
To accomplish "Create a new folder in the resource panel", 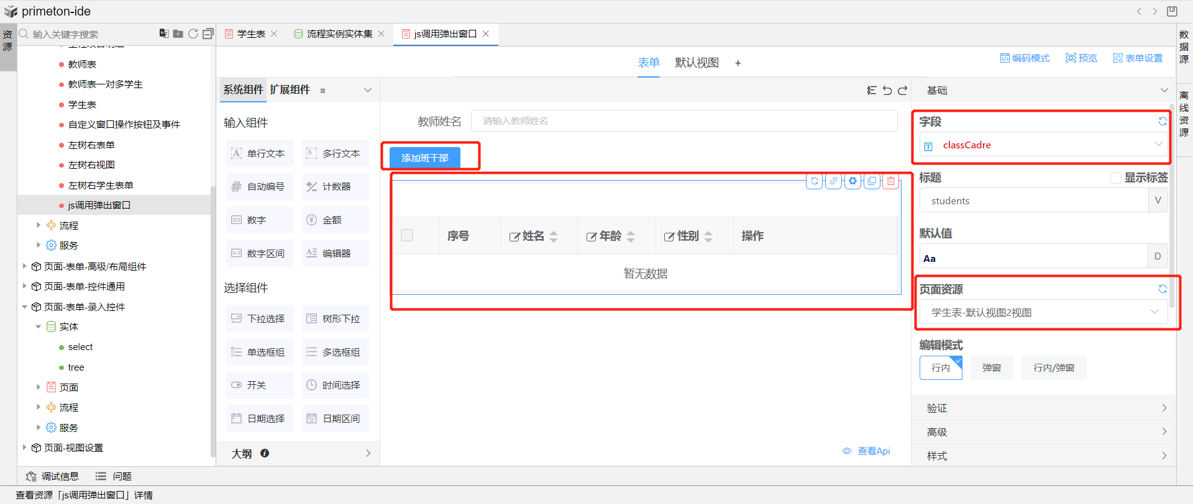I will [178, 34].
